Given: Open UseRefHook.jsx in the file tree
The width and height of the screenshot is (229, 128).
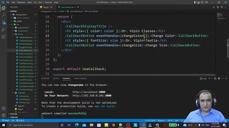Looking at the screenshot, I should coord(25,80).
